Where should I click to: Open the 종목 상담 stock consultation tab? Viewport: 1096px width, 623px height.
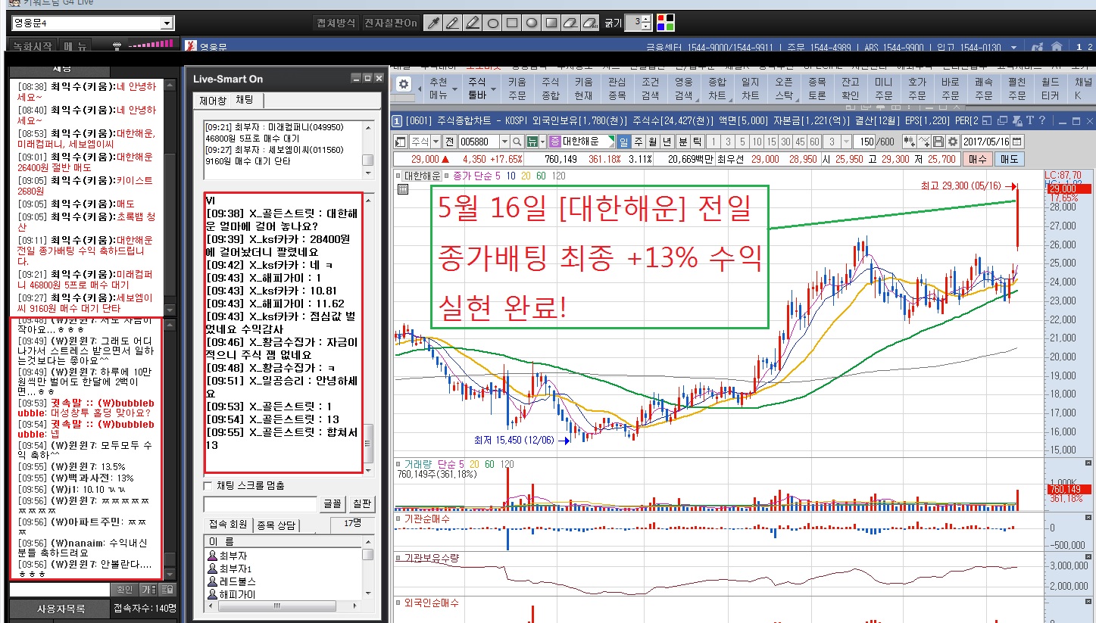click(277, 525)
